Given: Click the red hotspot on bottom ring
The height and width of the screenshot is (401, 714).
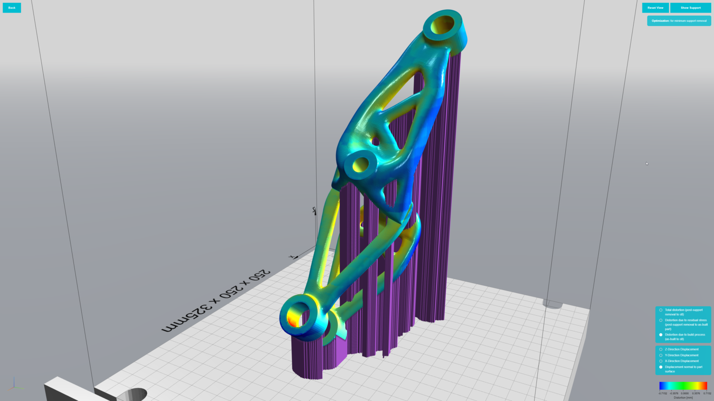Looking at the screenshot, I should pos(293,319).
